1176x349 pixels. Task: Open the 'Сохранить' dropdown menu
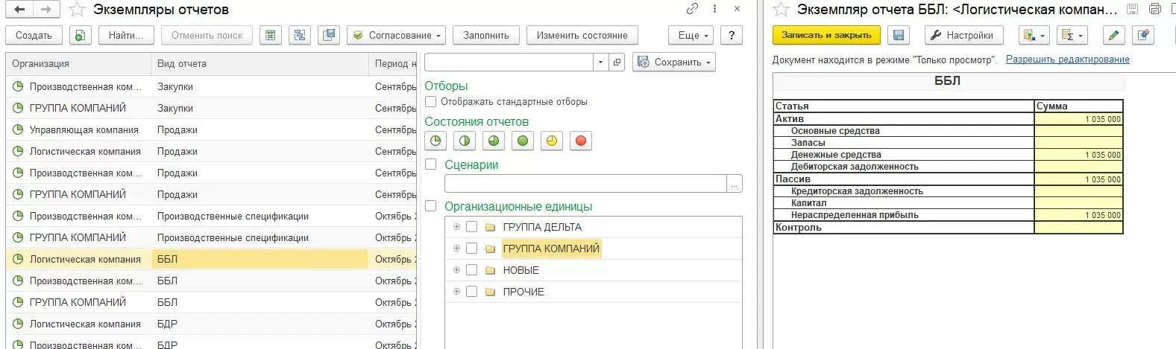[x=674, y=63]
